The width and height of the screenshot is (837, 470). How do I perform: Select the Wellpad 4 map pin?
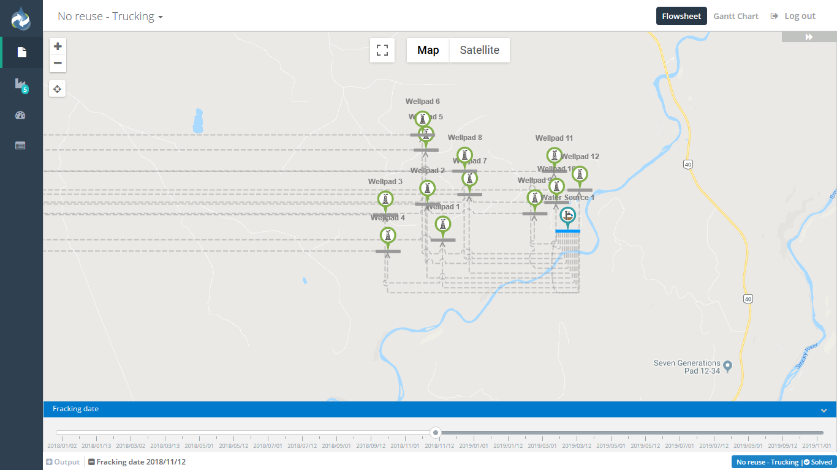point(387,236)
